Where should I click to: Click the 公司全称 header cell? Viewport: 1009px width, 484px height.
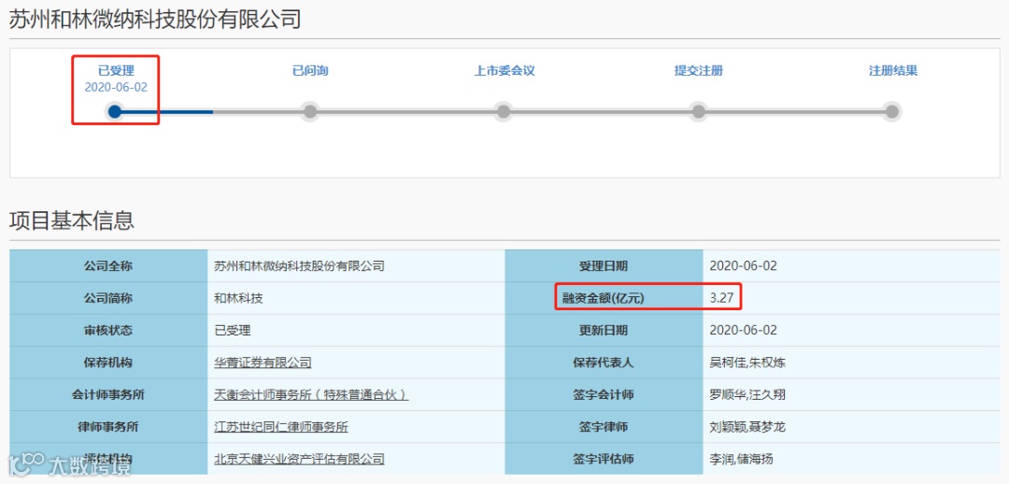(108, 265)
